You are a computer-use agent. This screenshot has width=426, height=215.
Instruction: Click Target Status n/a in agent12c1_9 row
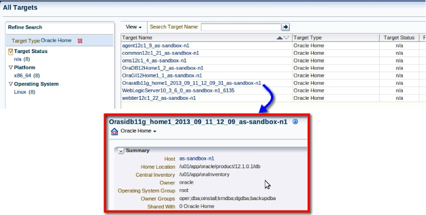coord(399,46)
